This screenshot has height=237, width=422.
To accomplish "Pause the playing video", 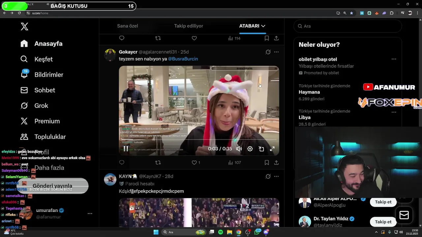I will tap(126, 149).
